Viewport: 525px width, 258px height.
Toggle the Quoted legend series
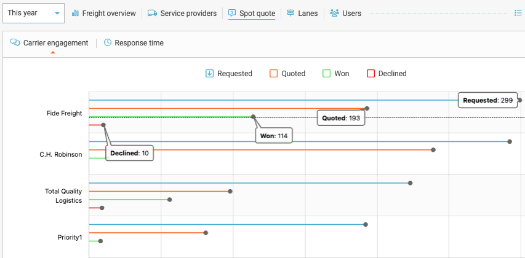pos(287,74)
